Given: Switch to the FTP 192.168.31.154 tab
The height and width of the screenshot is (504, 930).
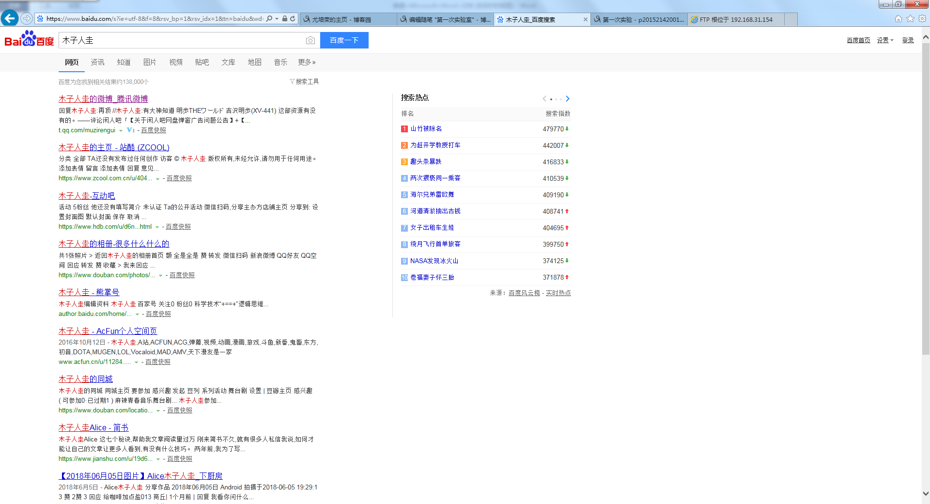Looking at the screenshot, I should coord(736,19).
